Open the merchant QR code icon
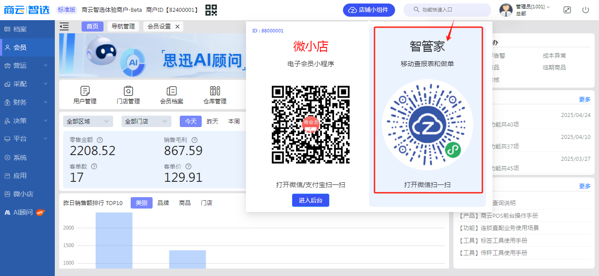 coord(211,10)
